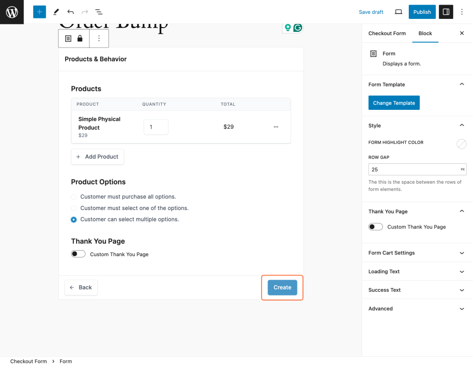Toggle the settings sidebar panel icon
473x366 pixels.
point(446,12)
